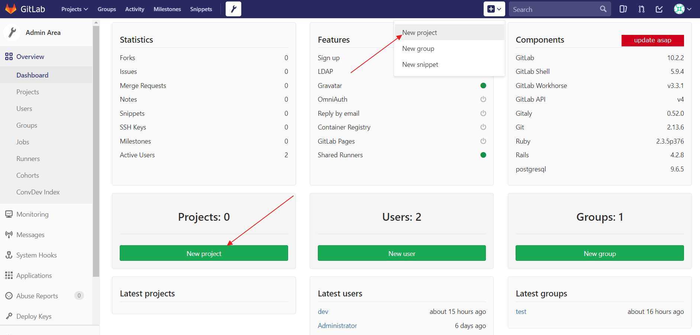Go to Groups in top navigation
Image resolution: width=700 pixels, height=335 pixels.
tap(107, 9)
